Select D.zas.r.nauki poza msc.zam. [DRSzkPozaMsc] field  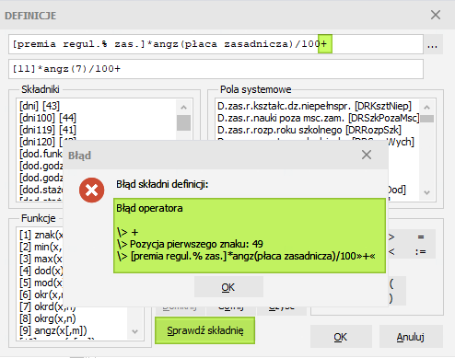pos(318,118)
